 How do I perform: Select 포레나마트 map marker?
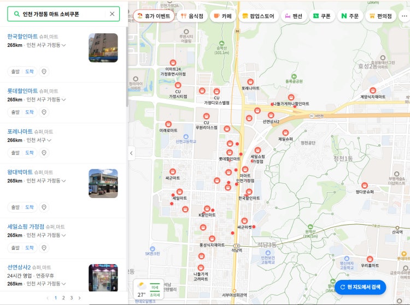point(250,82)
